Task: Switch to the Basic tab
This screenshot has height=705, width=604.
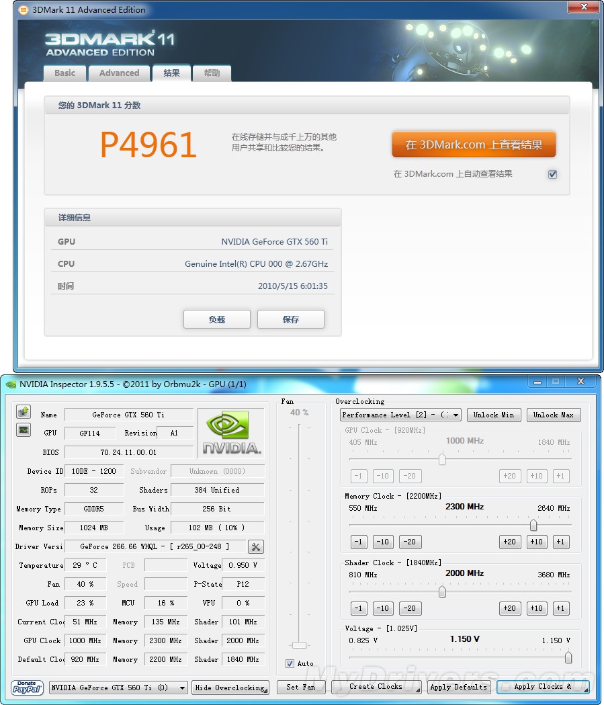Action: pos(65,73)
